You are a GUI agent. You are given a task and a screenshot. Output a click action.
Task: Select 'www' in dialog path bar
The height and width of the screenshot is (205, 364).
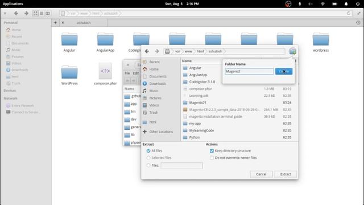coord(188,51)
